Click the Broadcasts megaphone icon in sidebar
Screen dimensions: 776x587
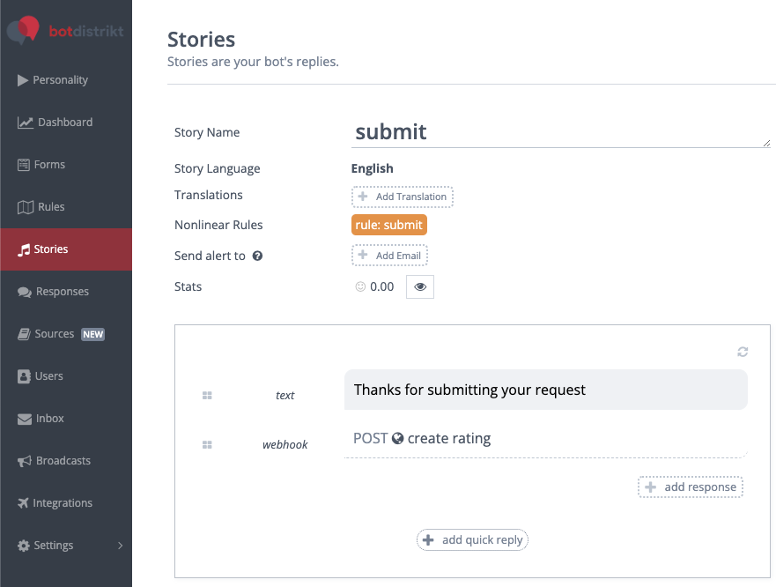pos(25,461)
